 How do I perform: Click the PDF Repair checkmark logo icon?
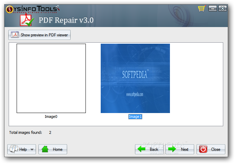pos(27,20)
